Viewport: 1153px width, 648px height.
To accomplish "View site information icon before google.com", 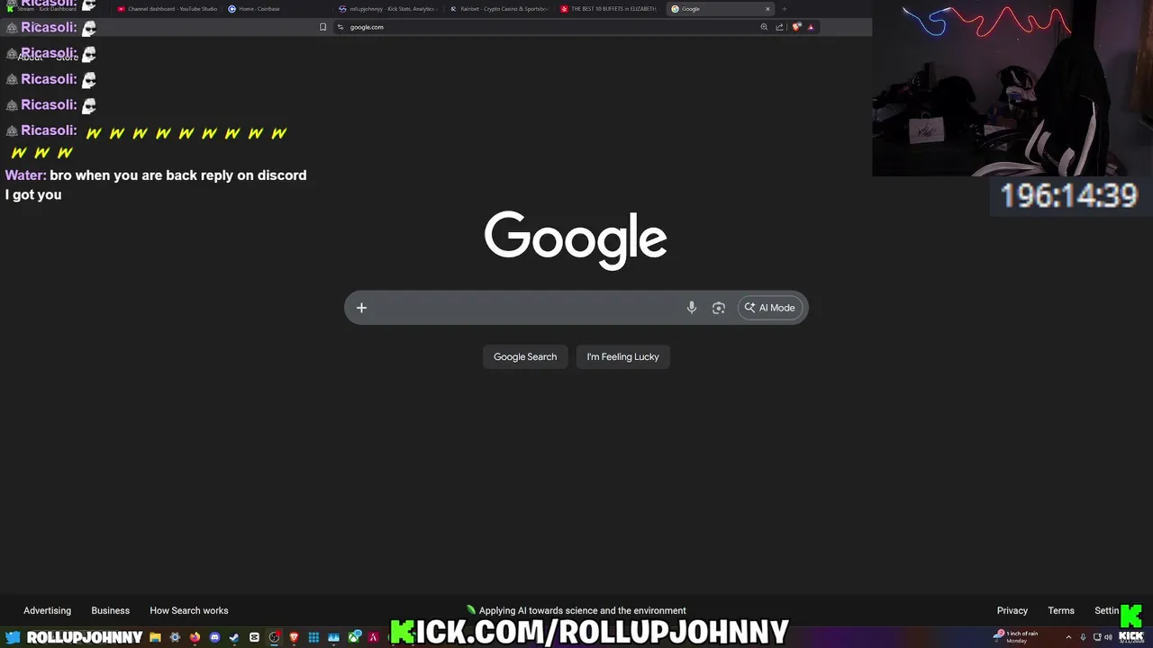I will [340, 27].
